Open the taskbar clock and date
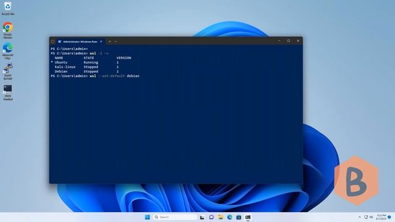Image resolution: width=395 pixels, height=222 pixels. point(381,217)
